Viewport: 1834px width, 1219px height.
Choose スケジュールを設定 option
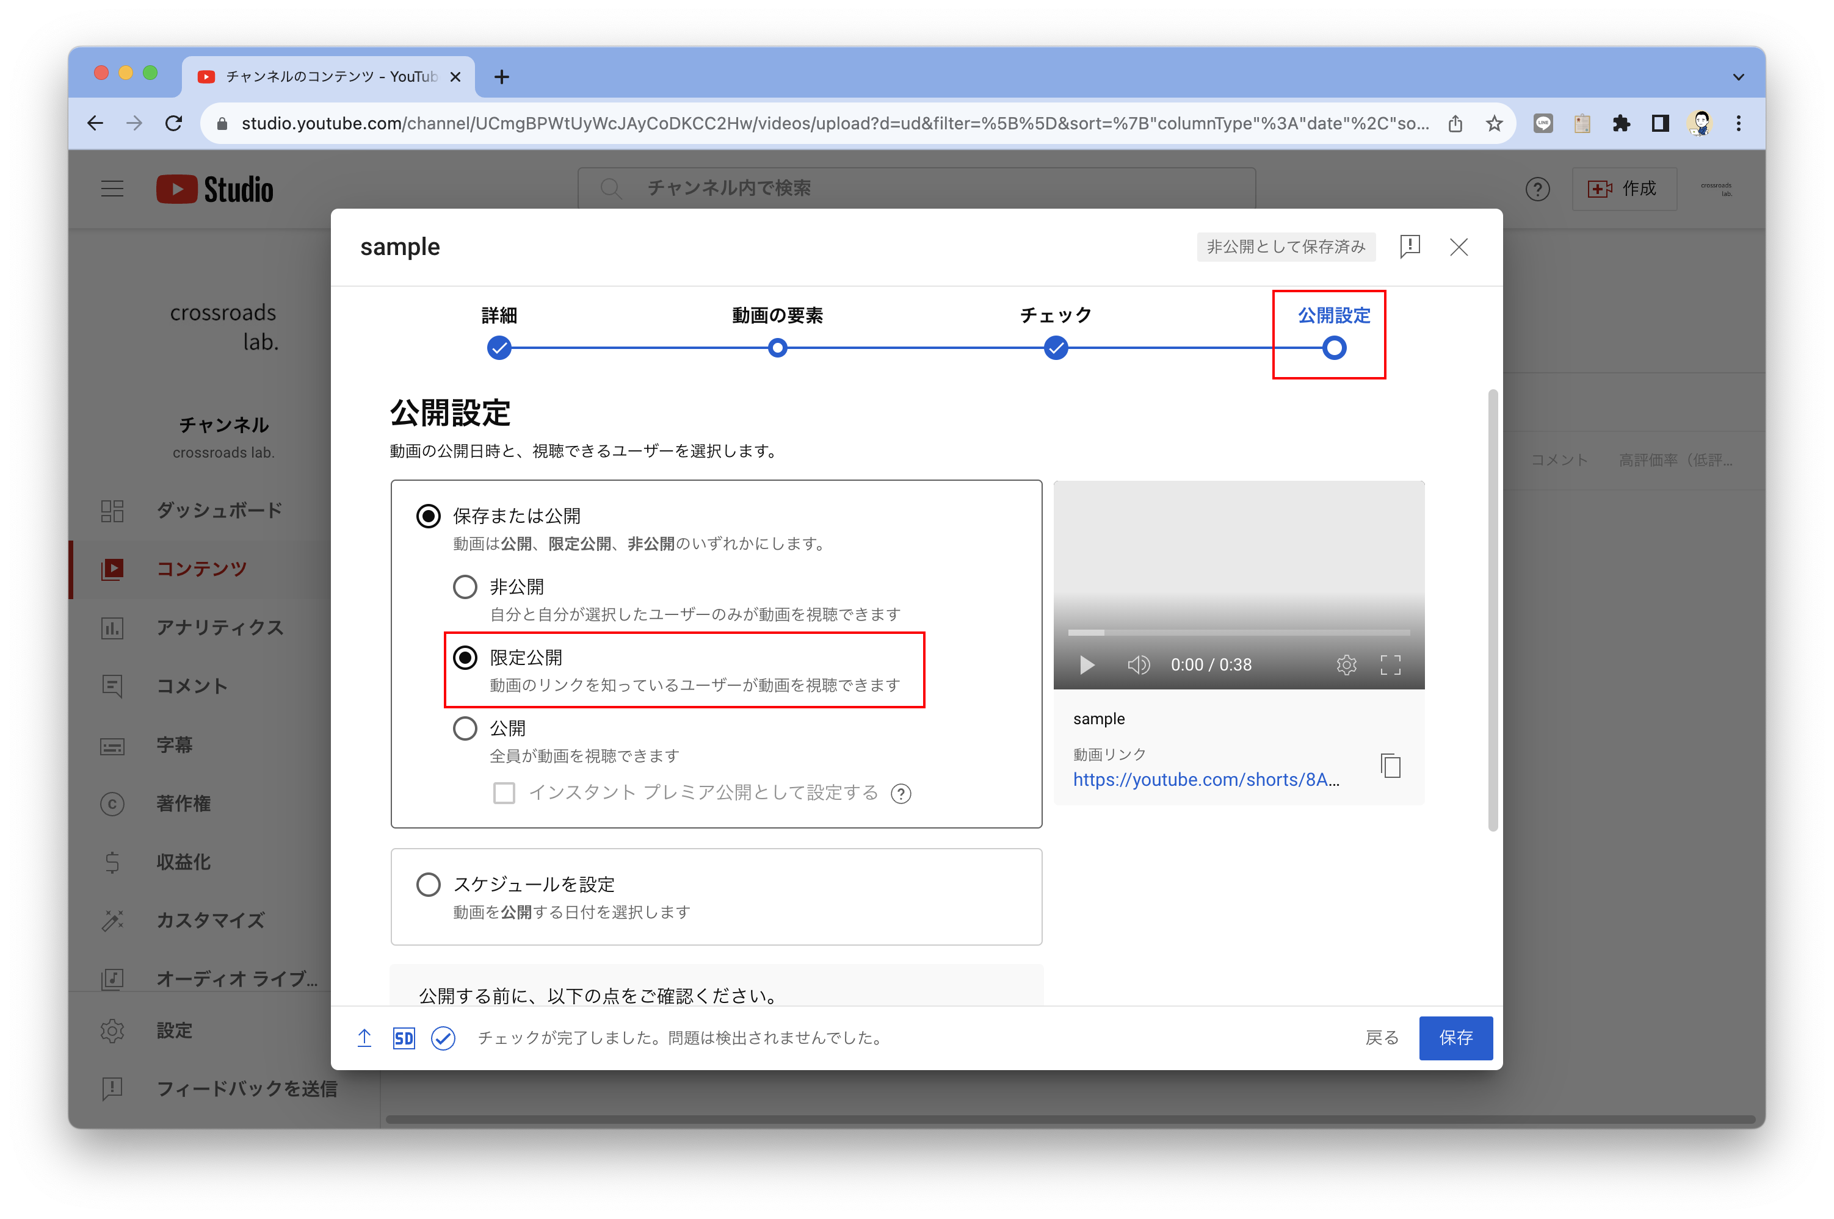pyautogui.click(x=429, y=885)
